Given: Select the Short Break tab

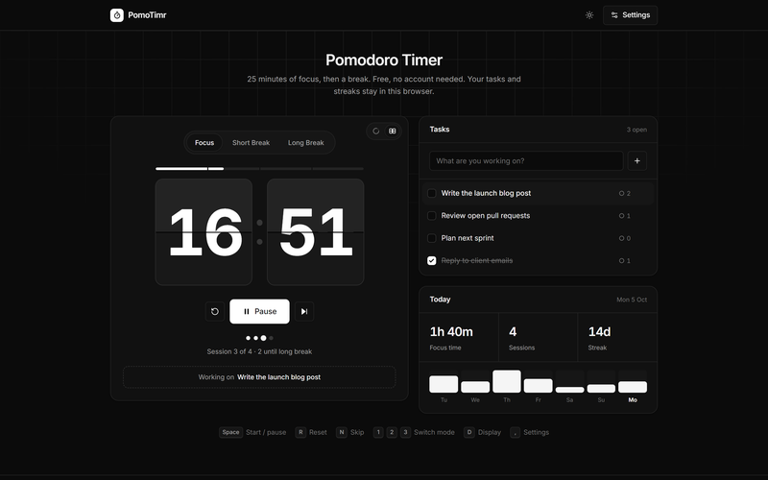Looking at the screenshot, I should pyautogui.click(x=251, y=142).
